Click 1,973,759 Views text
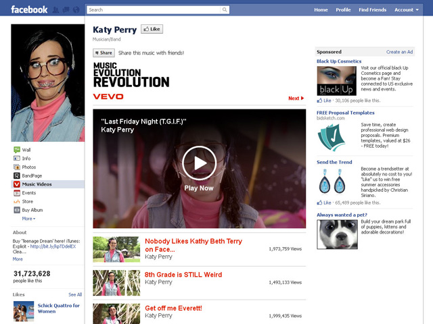Viewport: 433px width, 324px height. 286,249
